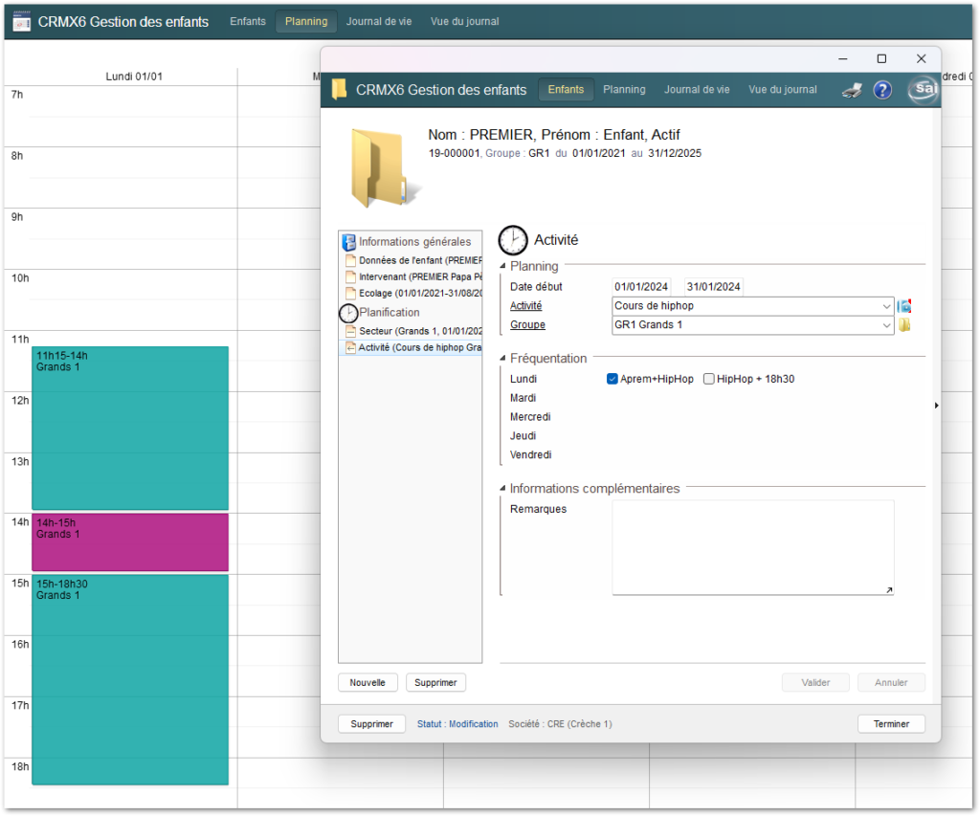Viewport: 980px width, 816px height.
Task: Click the teal 15h-18h30 Grands 1 calendar event
Action: point(130,679)
